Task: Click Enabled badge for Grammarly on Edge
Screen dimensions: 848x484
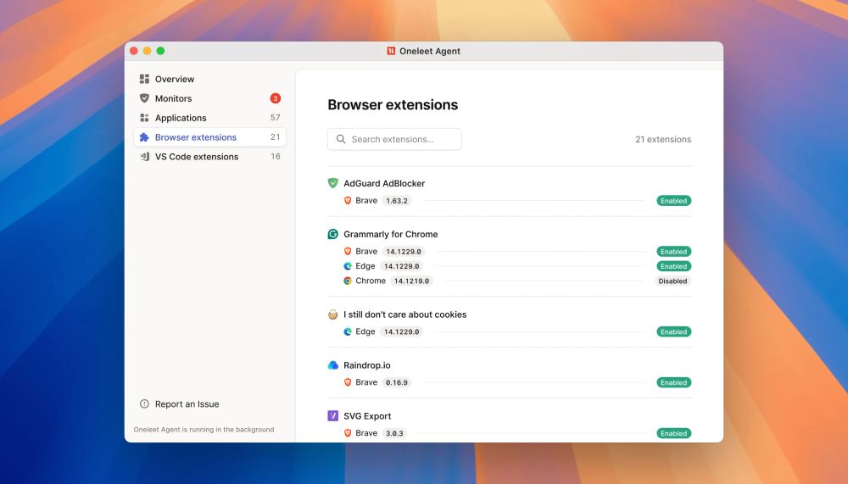Action: point(674,266)
